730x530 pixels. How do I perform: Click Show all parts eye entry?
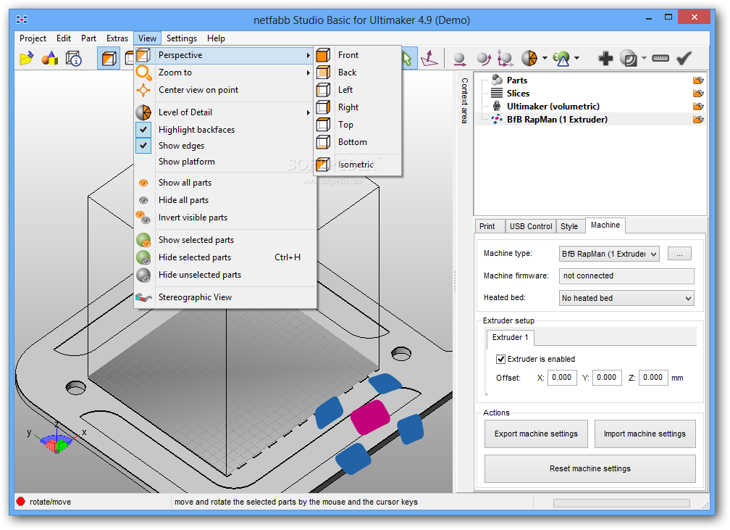pyautogui.click(x=225, y=182)
